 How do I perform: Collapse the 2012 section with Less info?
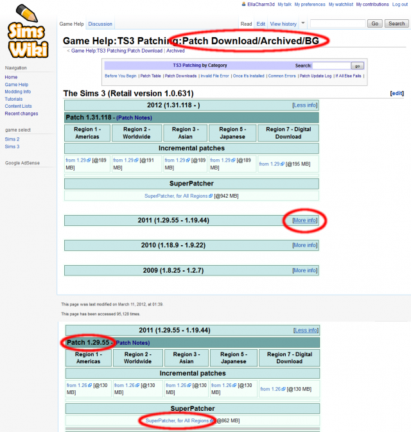[305, 105]
